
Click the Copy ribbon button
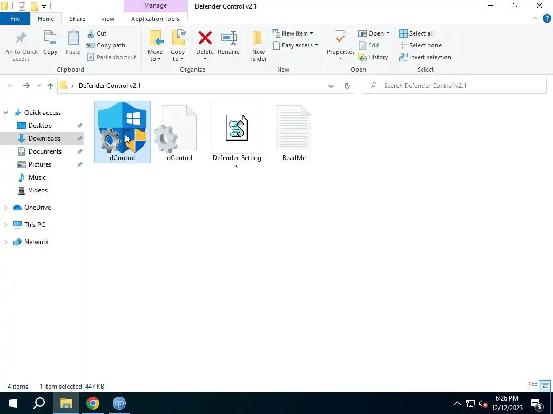pyautogui.click(x=50, y=43)
